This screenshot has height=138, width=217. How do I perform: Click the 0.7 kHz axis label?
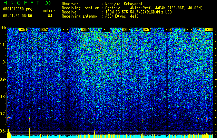tap(3, 114)
